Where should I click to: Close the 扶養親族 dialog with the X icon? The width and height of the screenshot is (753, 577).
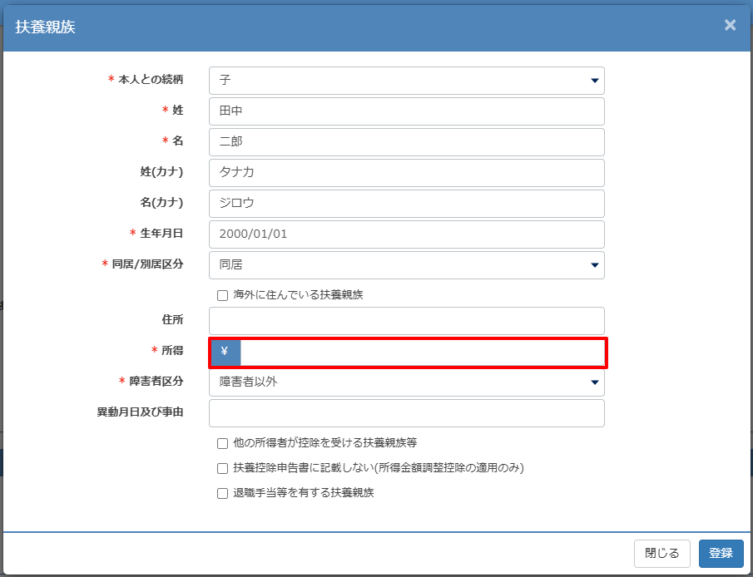pyautogui.click(x=730, y=25)
